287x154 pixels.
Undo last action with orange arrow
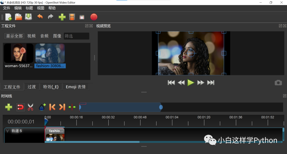point(40,17)
